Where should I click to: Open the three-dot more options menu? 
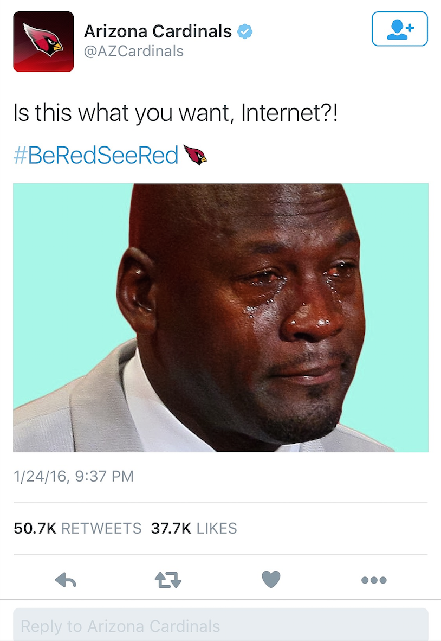pyautogui.click(x=374, y=580)
